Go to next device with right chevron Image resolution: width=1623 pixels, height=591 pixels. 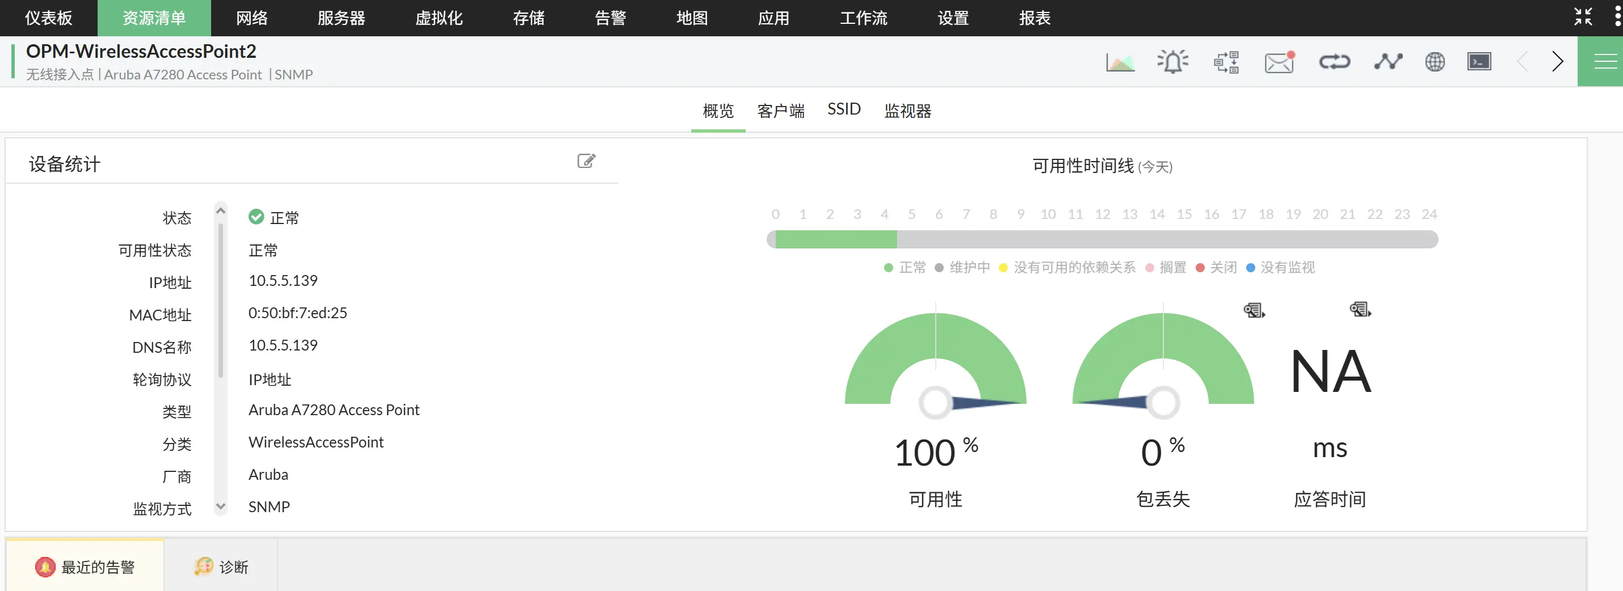[1558, 61]
